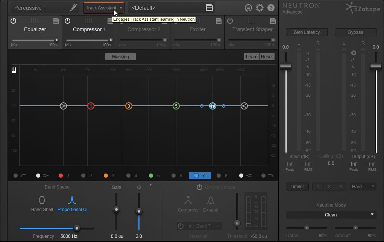Open the preset list icon beside <Default>
This screenshot has height=242, width=384.
(x=209, y=8)
